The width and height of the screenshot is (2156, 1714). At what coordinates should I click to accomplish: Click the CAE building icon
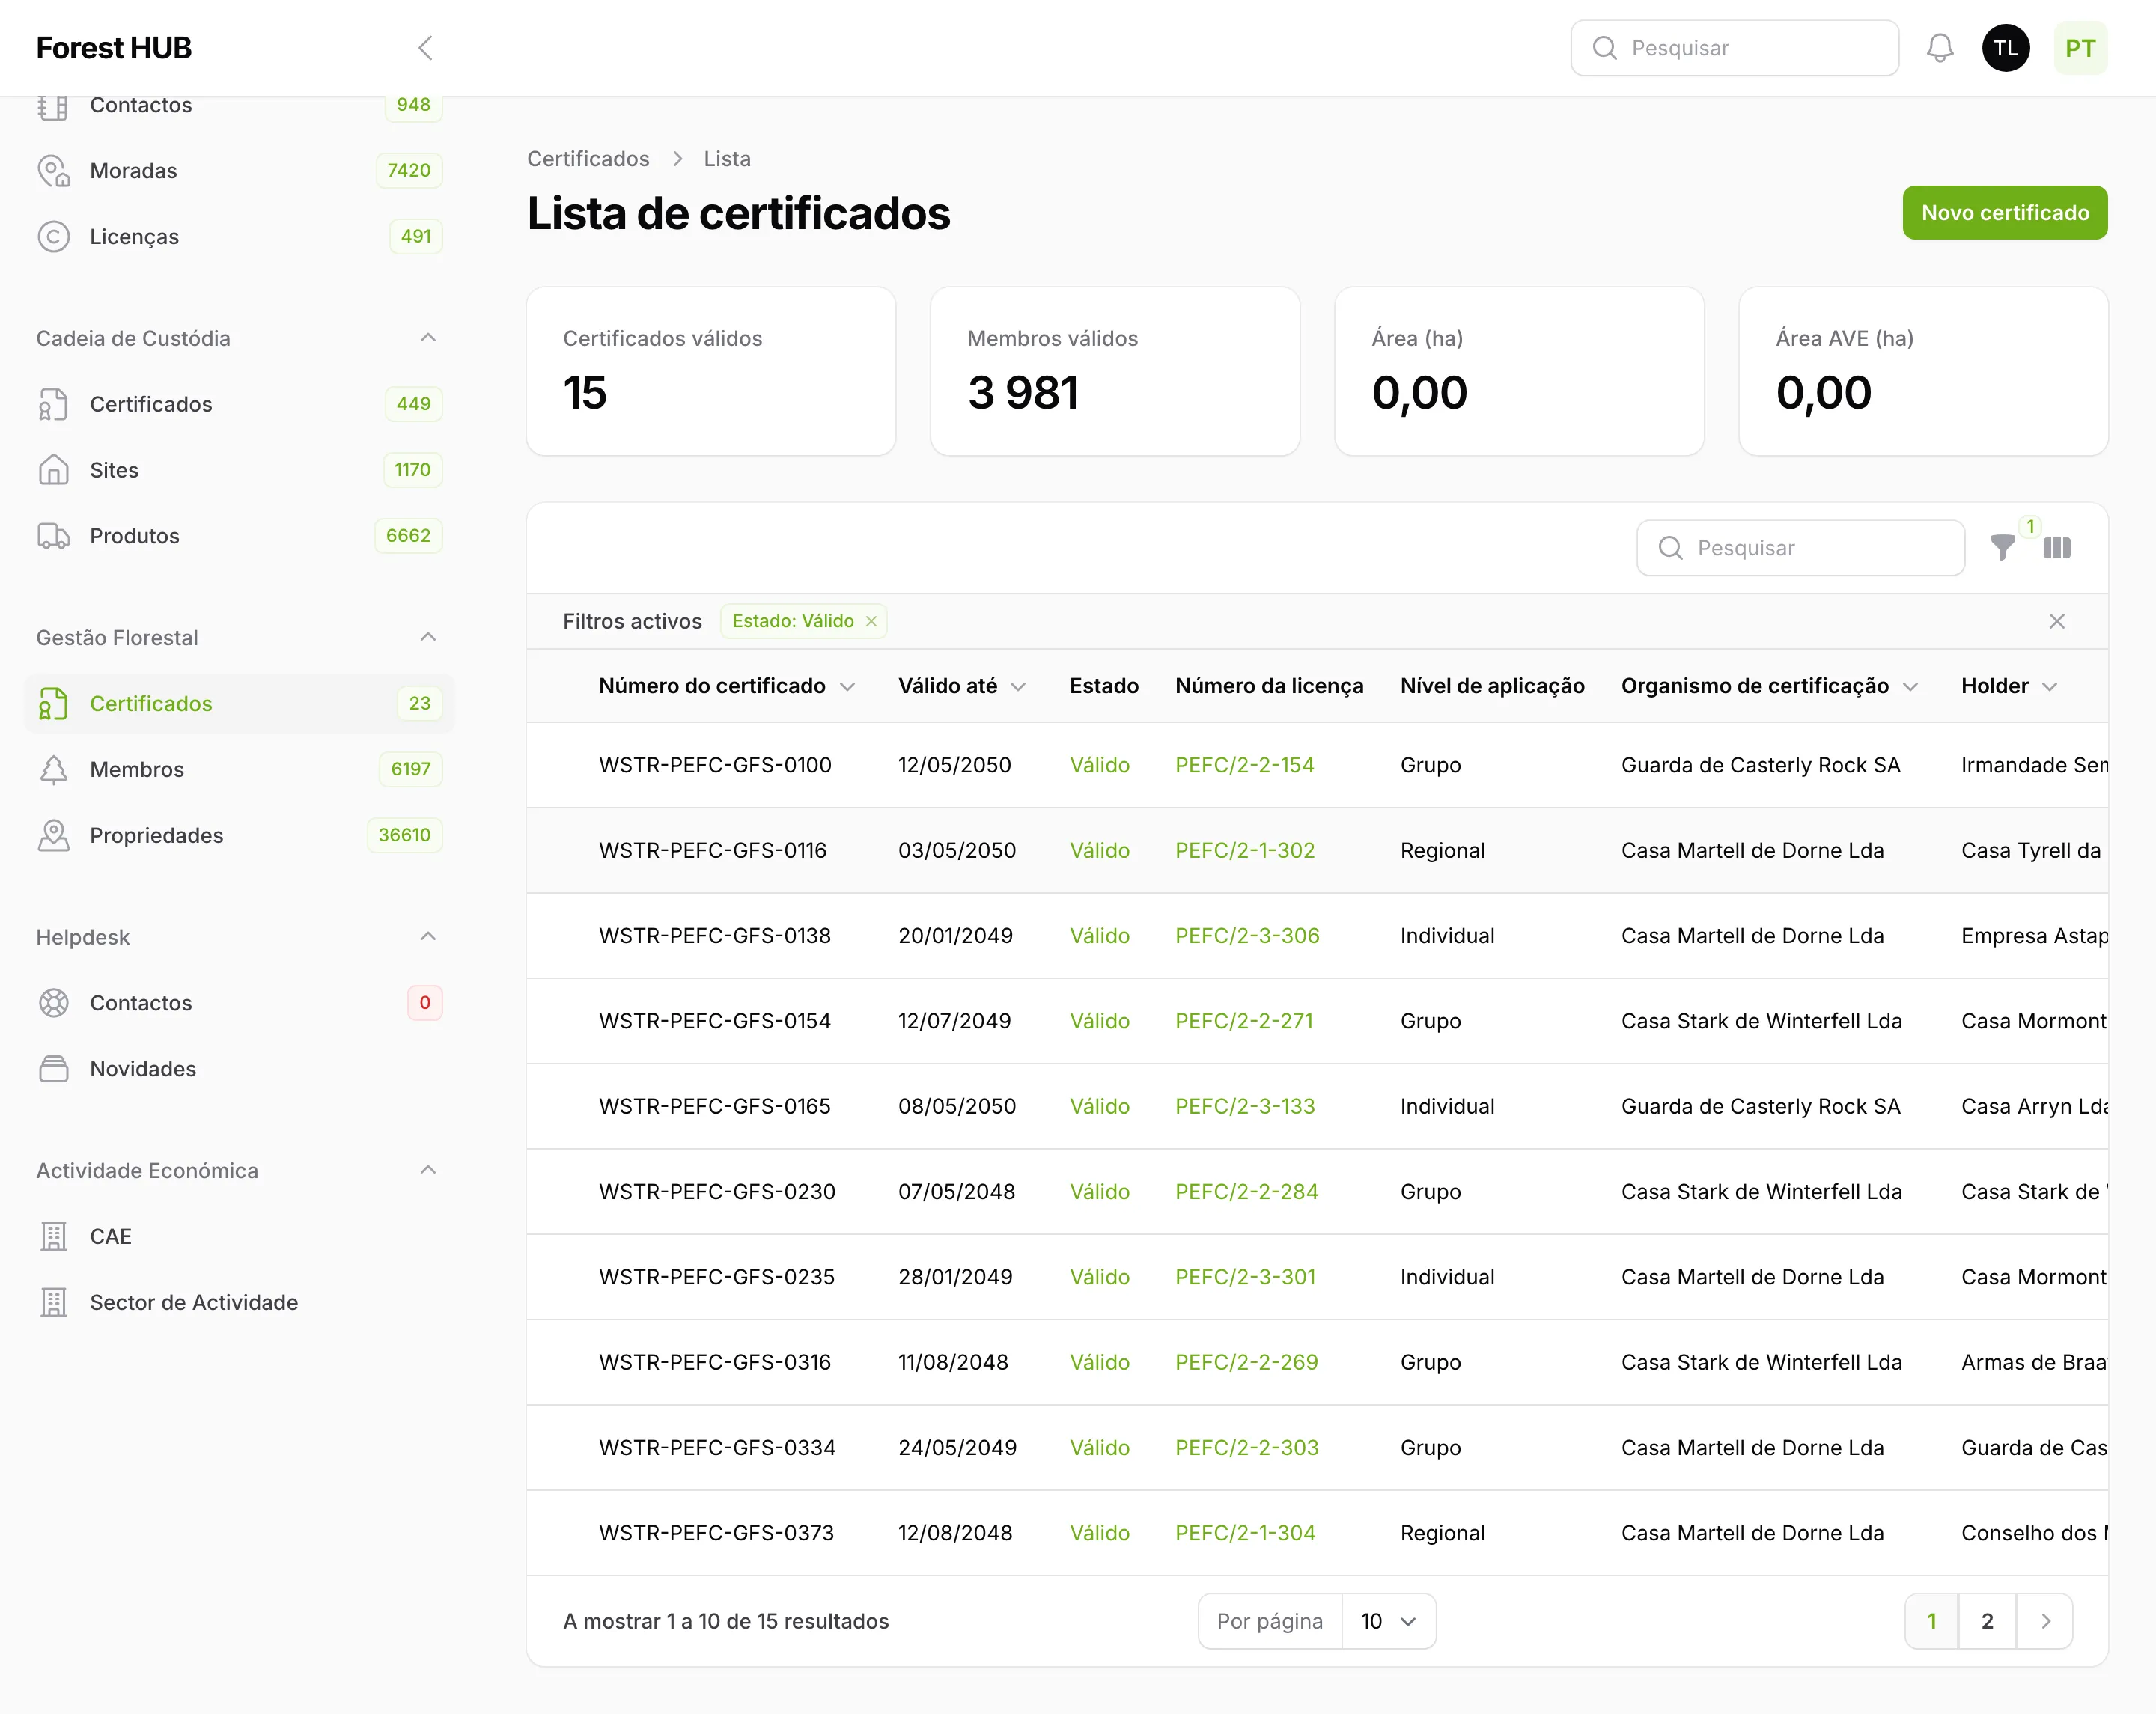(x=54, y=1237)
